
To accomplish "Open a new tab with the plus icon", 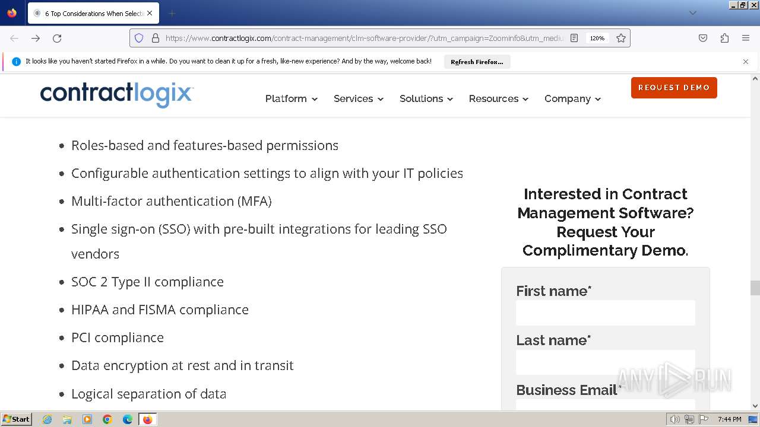I will tap(172, 13).
